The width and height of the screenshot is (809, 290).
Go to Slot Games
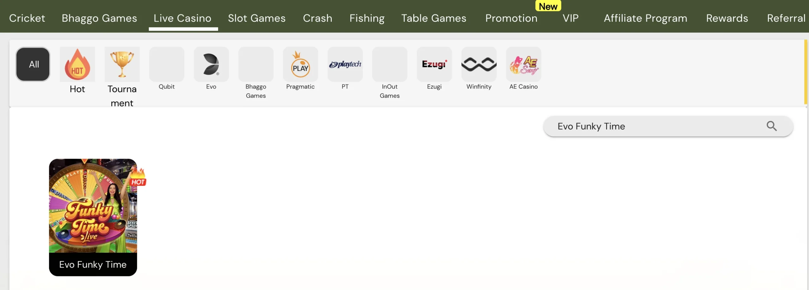coord(257,18)
